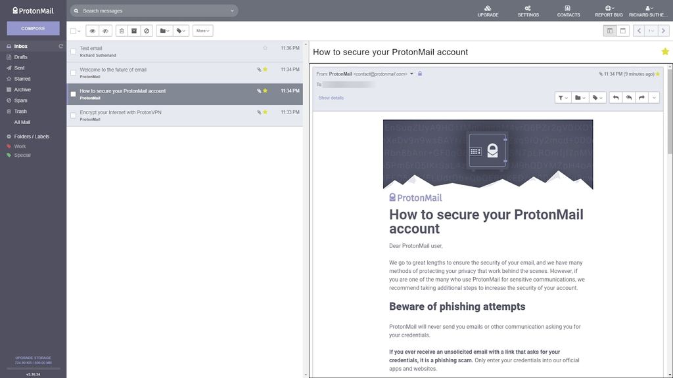Star the Test email message

(265, 47)
